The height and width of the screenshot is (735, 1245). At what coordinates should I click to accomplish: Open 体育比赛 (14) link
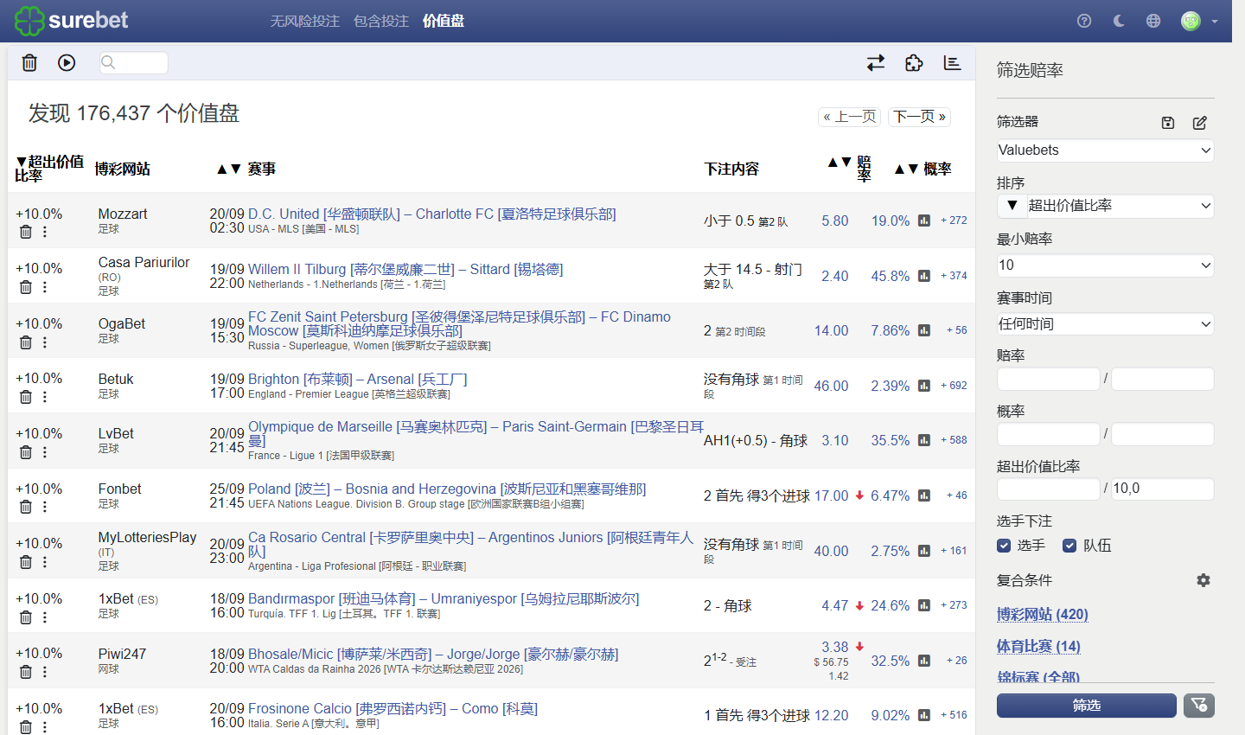[1038, 646]
